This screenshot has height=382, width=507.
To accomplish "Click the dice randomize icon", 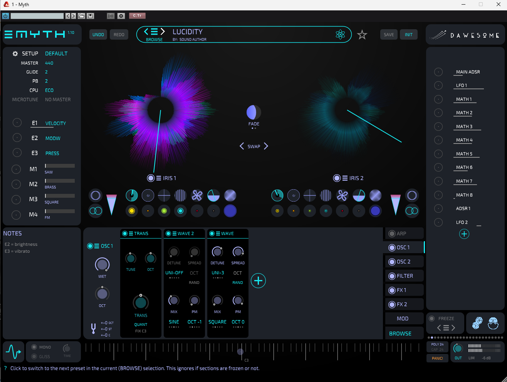I will coord(478,323).
